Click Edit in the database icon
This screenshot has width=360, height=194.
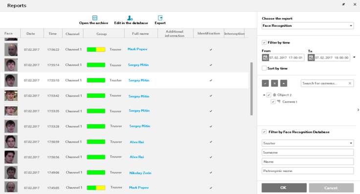130,18
